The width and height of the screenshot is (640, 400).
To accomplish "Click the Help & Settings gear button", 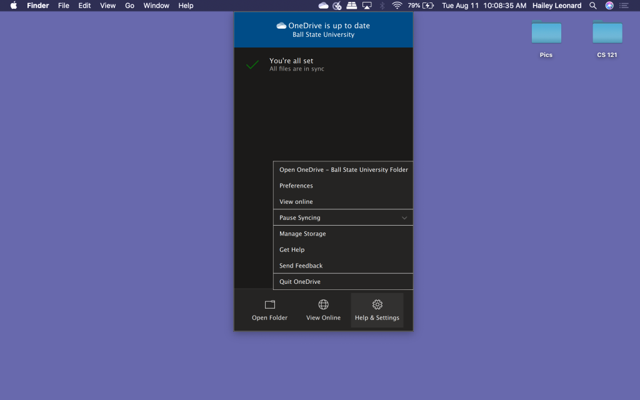I will pyautogui.click(x=377, y=310).
